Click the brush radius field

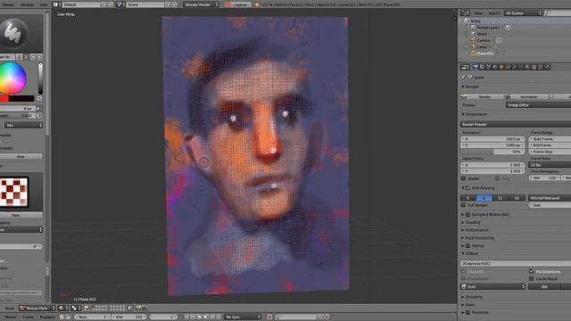point(18,109)
